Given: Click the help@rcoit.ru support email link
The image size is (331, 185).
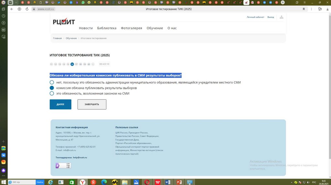Looking at the screenshot, I should click(x=80, y=157).
